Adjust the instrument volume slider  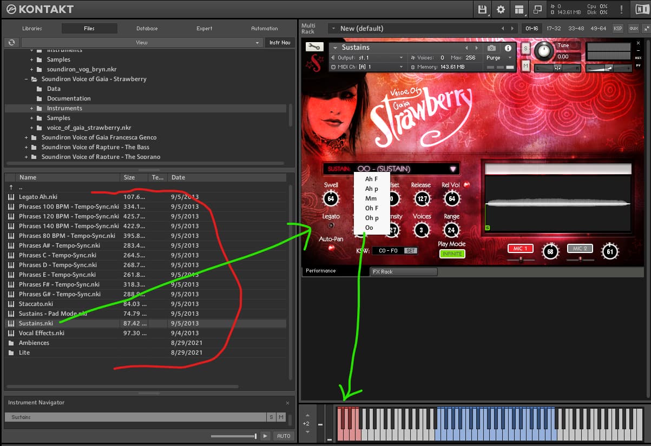coord(608,68)
